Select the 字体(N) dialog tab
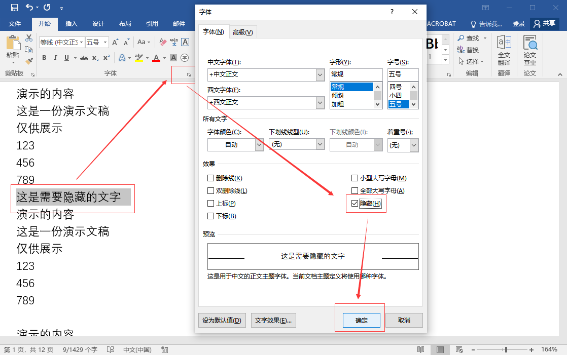 (214, 31)
